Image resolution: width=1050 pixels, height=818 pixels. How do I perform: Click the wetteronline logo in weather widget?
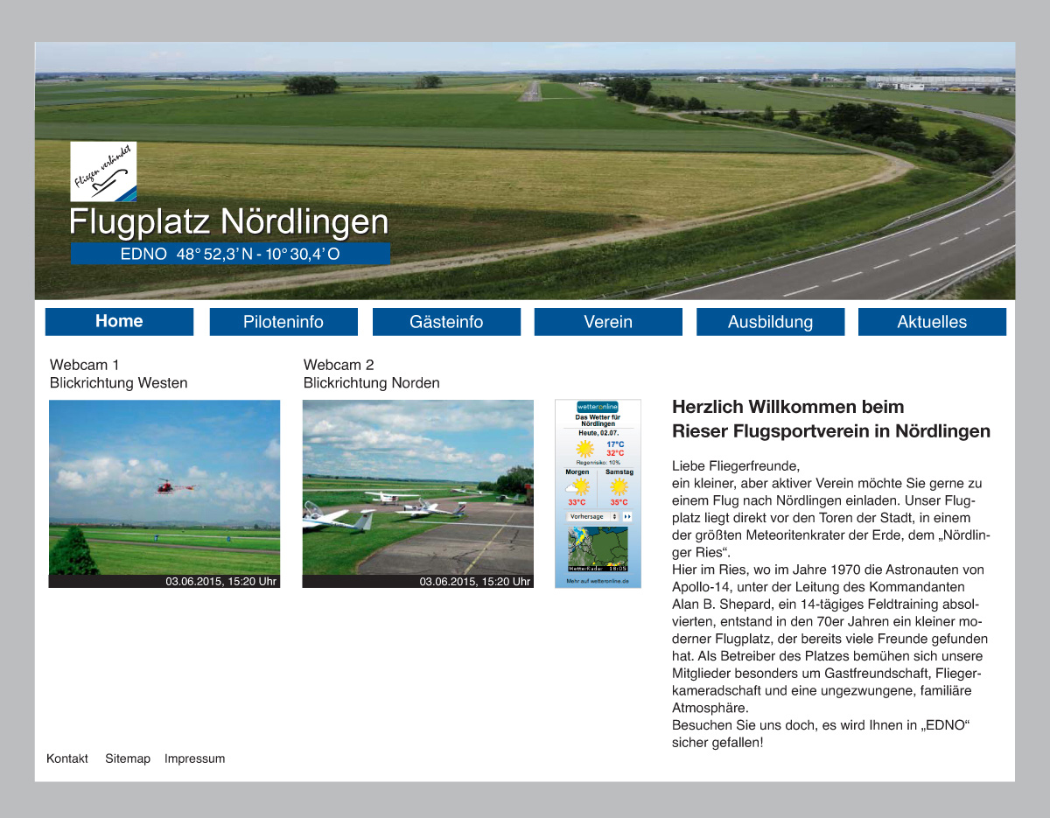coord(598,407)
